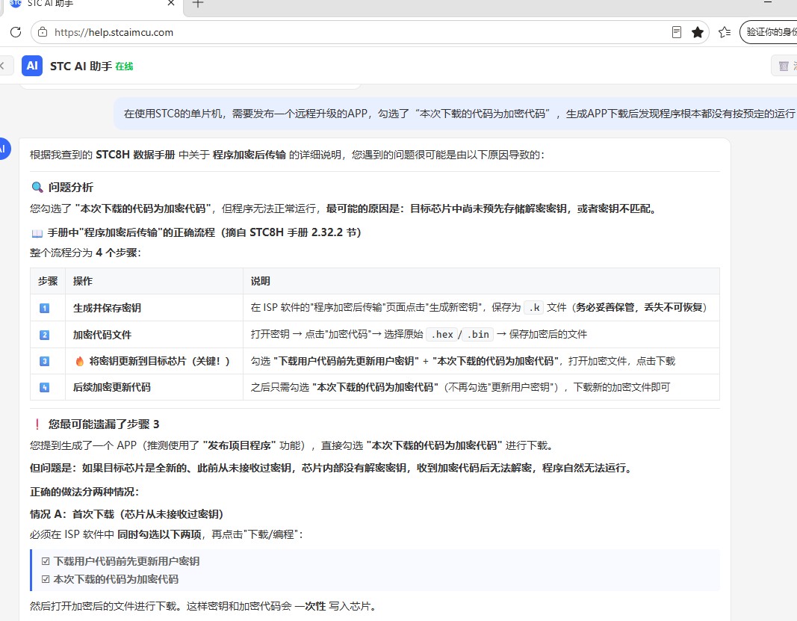Click the magnifier icon beside 问题分析
The height and width of the screenshot is (621, 797).
[37, 187]
